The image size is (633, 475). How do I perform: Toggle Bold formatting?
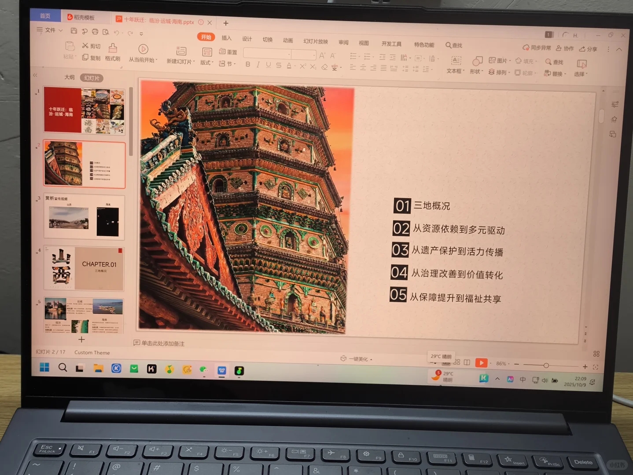click(x=248, y=65)
